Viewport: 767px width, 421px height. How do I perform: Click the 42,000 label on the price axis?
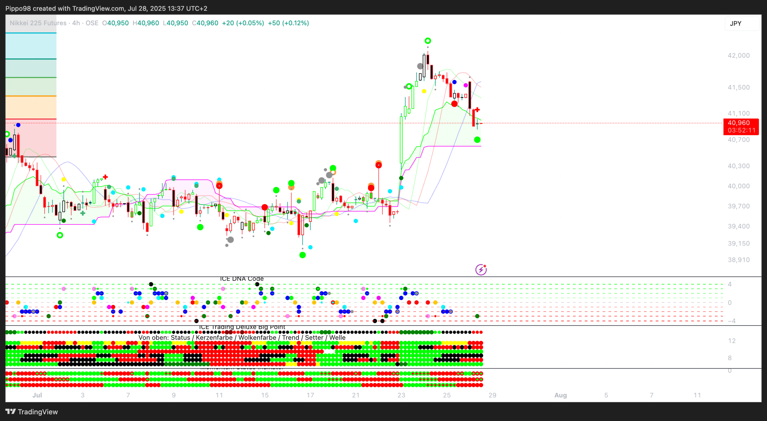(738, 56)
